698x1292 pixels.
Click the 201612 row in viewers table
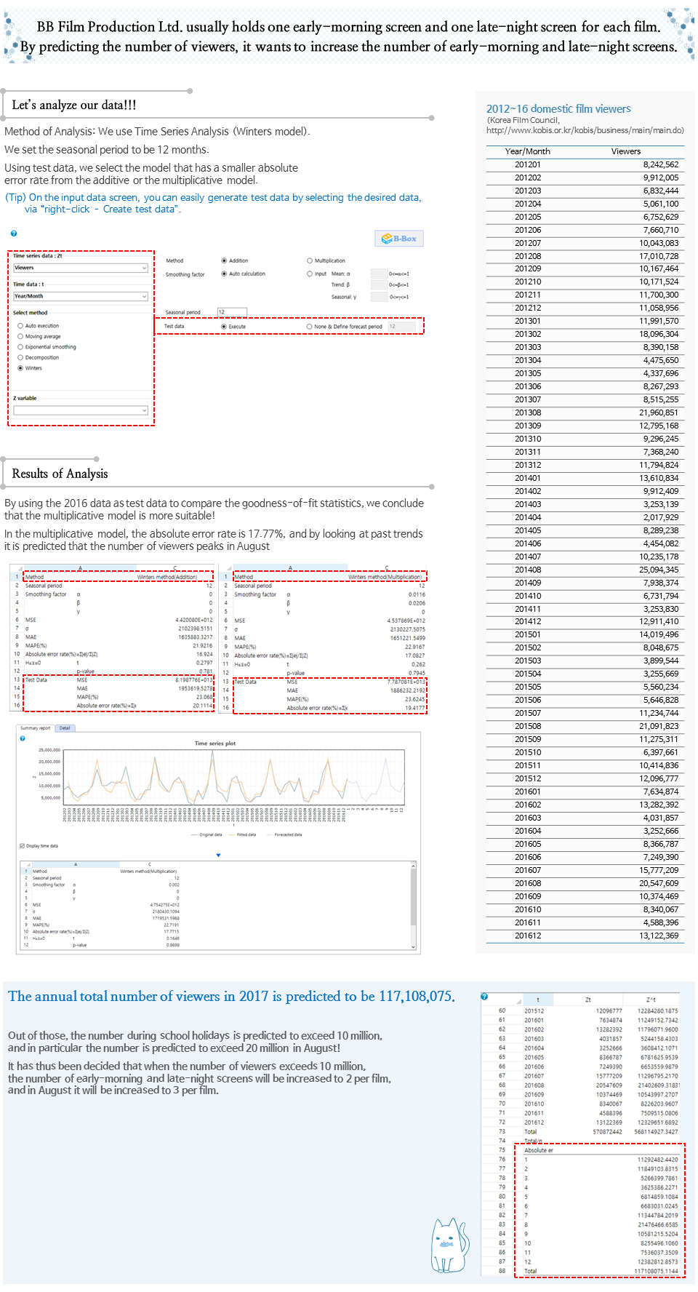click(584, 936)
